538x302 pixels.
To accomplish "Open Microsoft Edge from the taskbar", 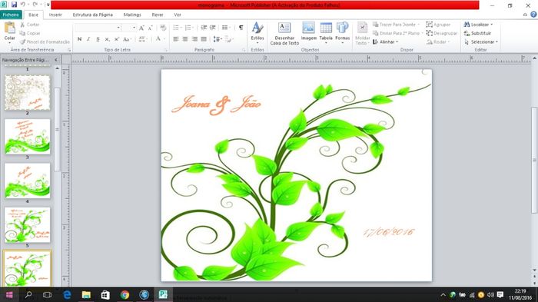I will pyautogui.click(x=67, y=294).
